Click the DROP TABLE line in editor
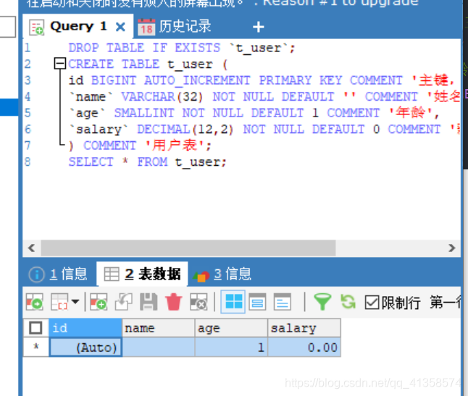Image resolution: width=468 pixels, height=396 pixels. (x=182, y=48)
